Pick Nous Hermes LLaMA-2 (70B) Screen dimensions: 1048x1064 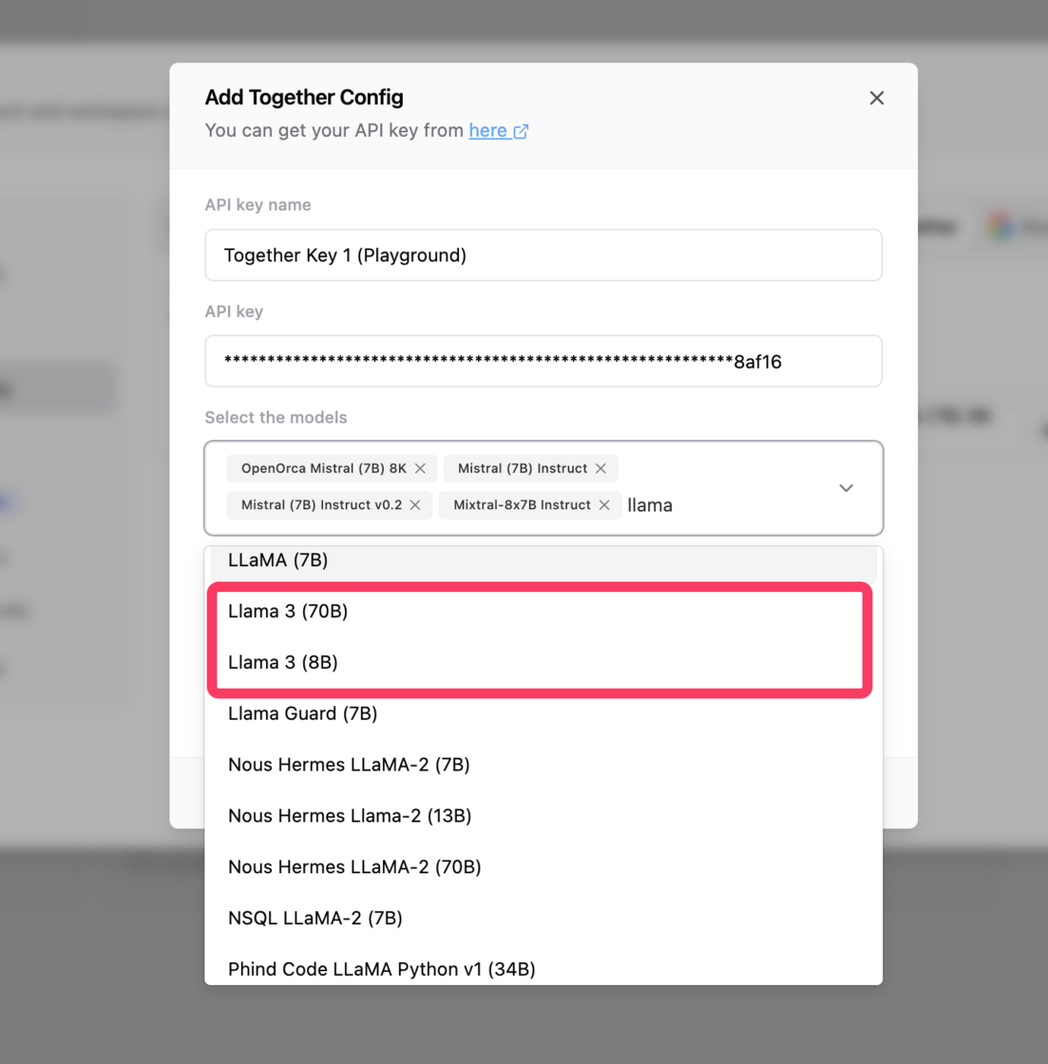tap(543, 867)
